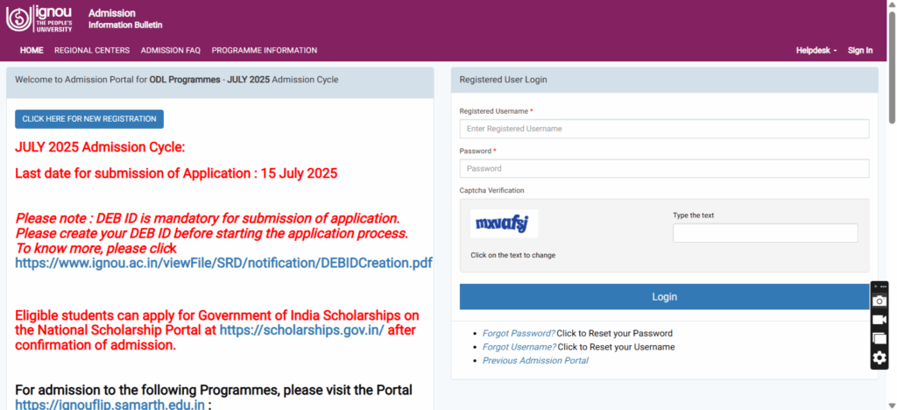Viewport: 897px width, 410px height.
Task: Click the camera screenshot icon
Action: (x=879, y=300)
